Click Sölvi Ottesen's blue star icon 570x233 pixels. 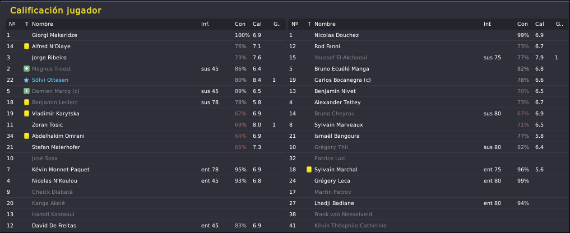(26, 80)
